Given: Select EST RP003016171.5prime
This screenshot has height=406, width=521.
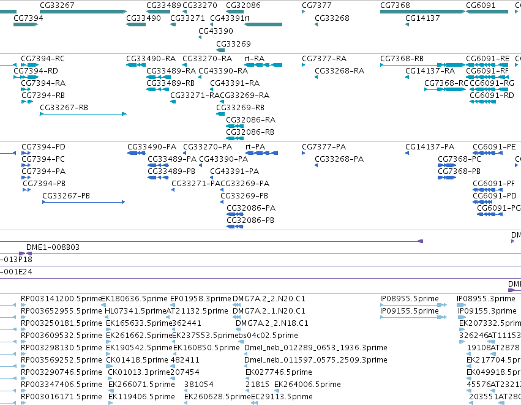Looking at the screenshot, I should 61,397.
